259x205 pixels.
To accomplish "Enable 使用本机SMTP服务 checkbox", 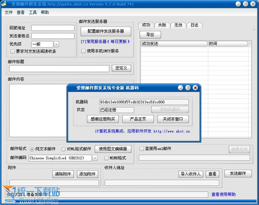I will click(x=83, y=51).
